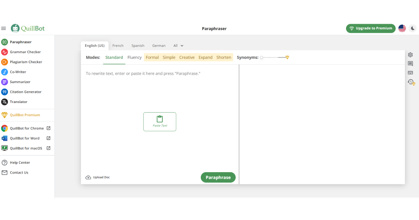Open the feedback comment icon
The image size is (419, 220).
coord(410,64)
